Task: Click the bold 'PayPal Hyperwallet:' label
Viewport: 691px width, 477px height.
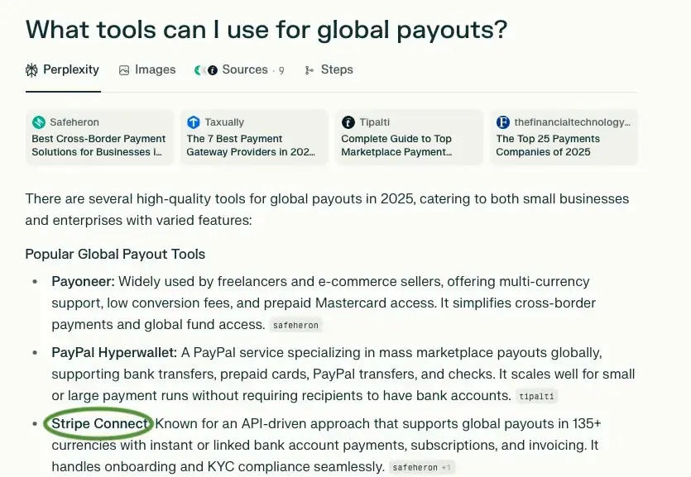Action: (x=114, y=352)
